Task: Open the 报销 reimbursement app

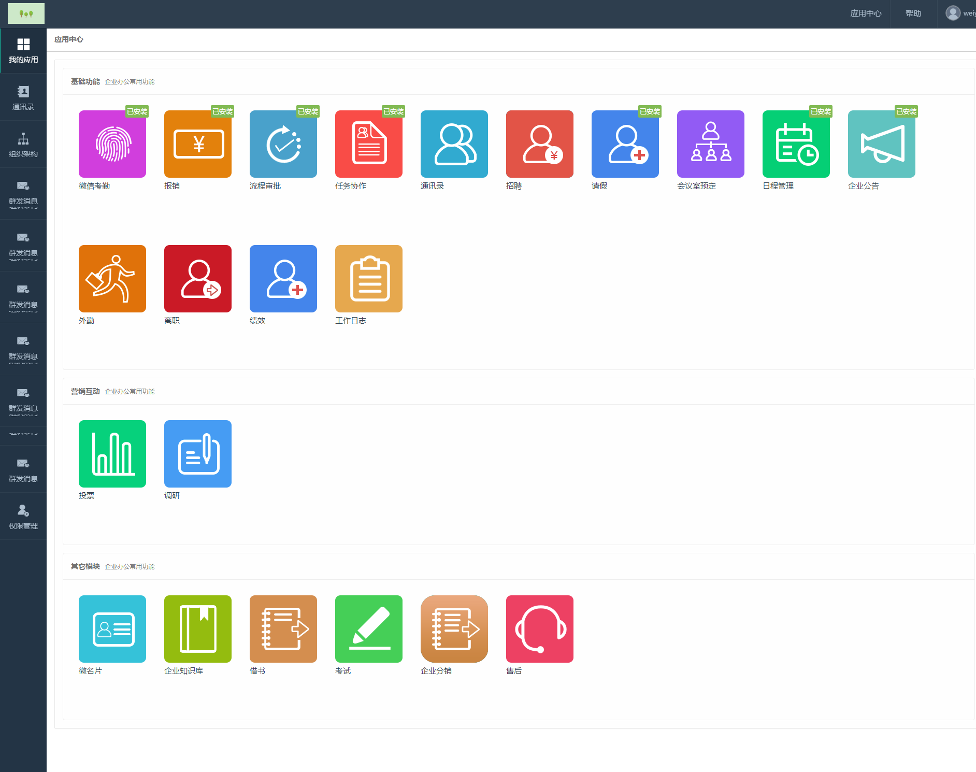Action: pos(198,144)
